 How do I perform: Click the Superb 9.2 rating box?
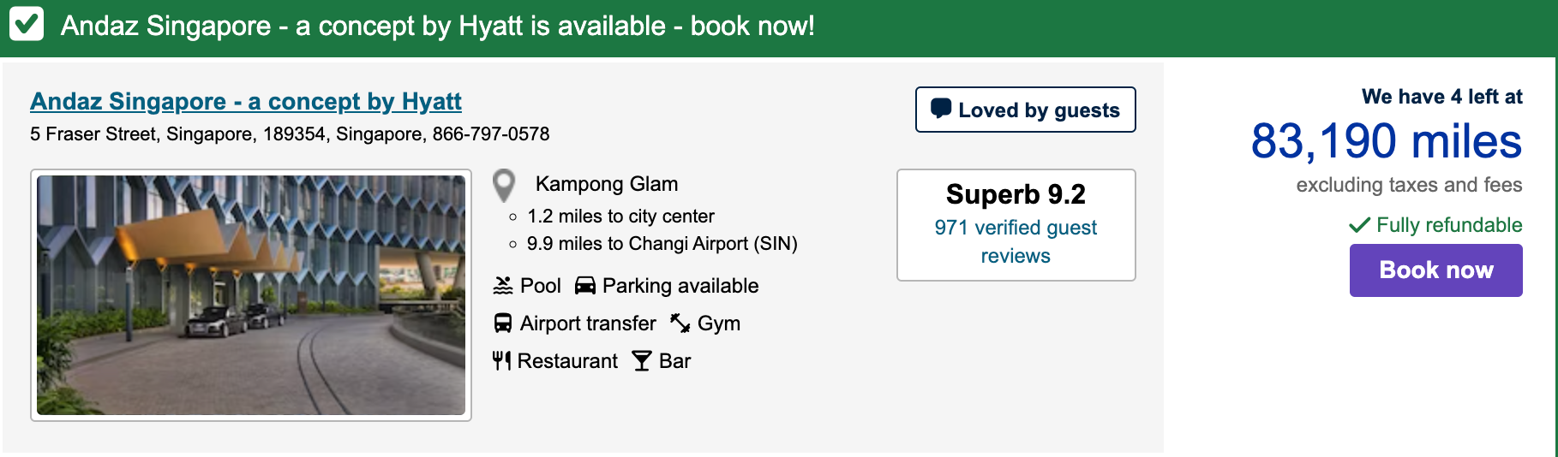click(x=1016, y=195)
